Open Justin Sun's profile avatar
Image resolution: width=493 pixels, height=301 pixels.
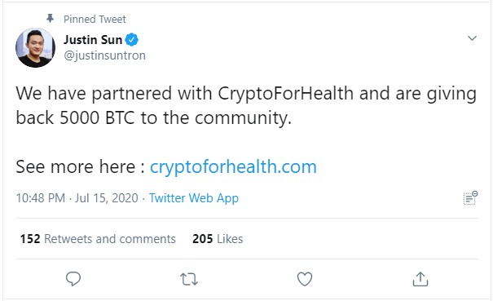35,47
